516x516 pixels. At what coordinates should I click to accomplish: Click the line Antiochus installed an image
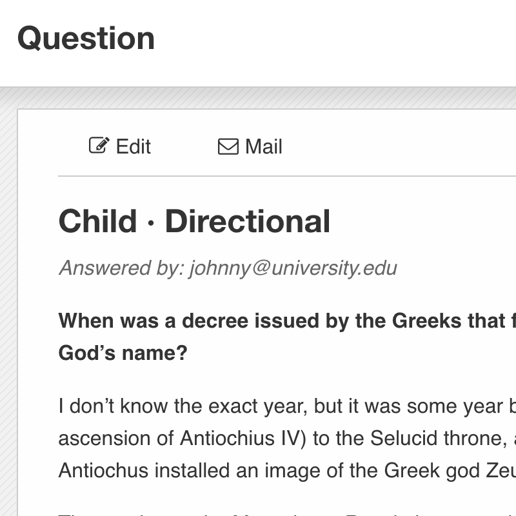point(287,471)
